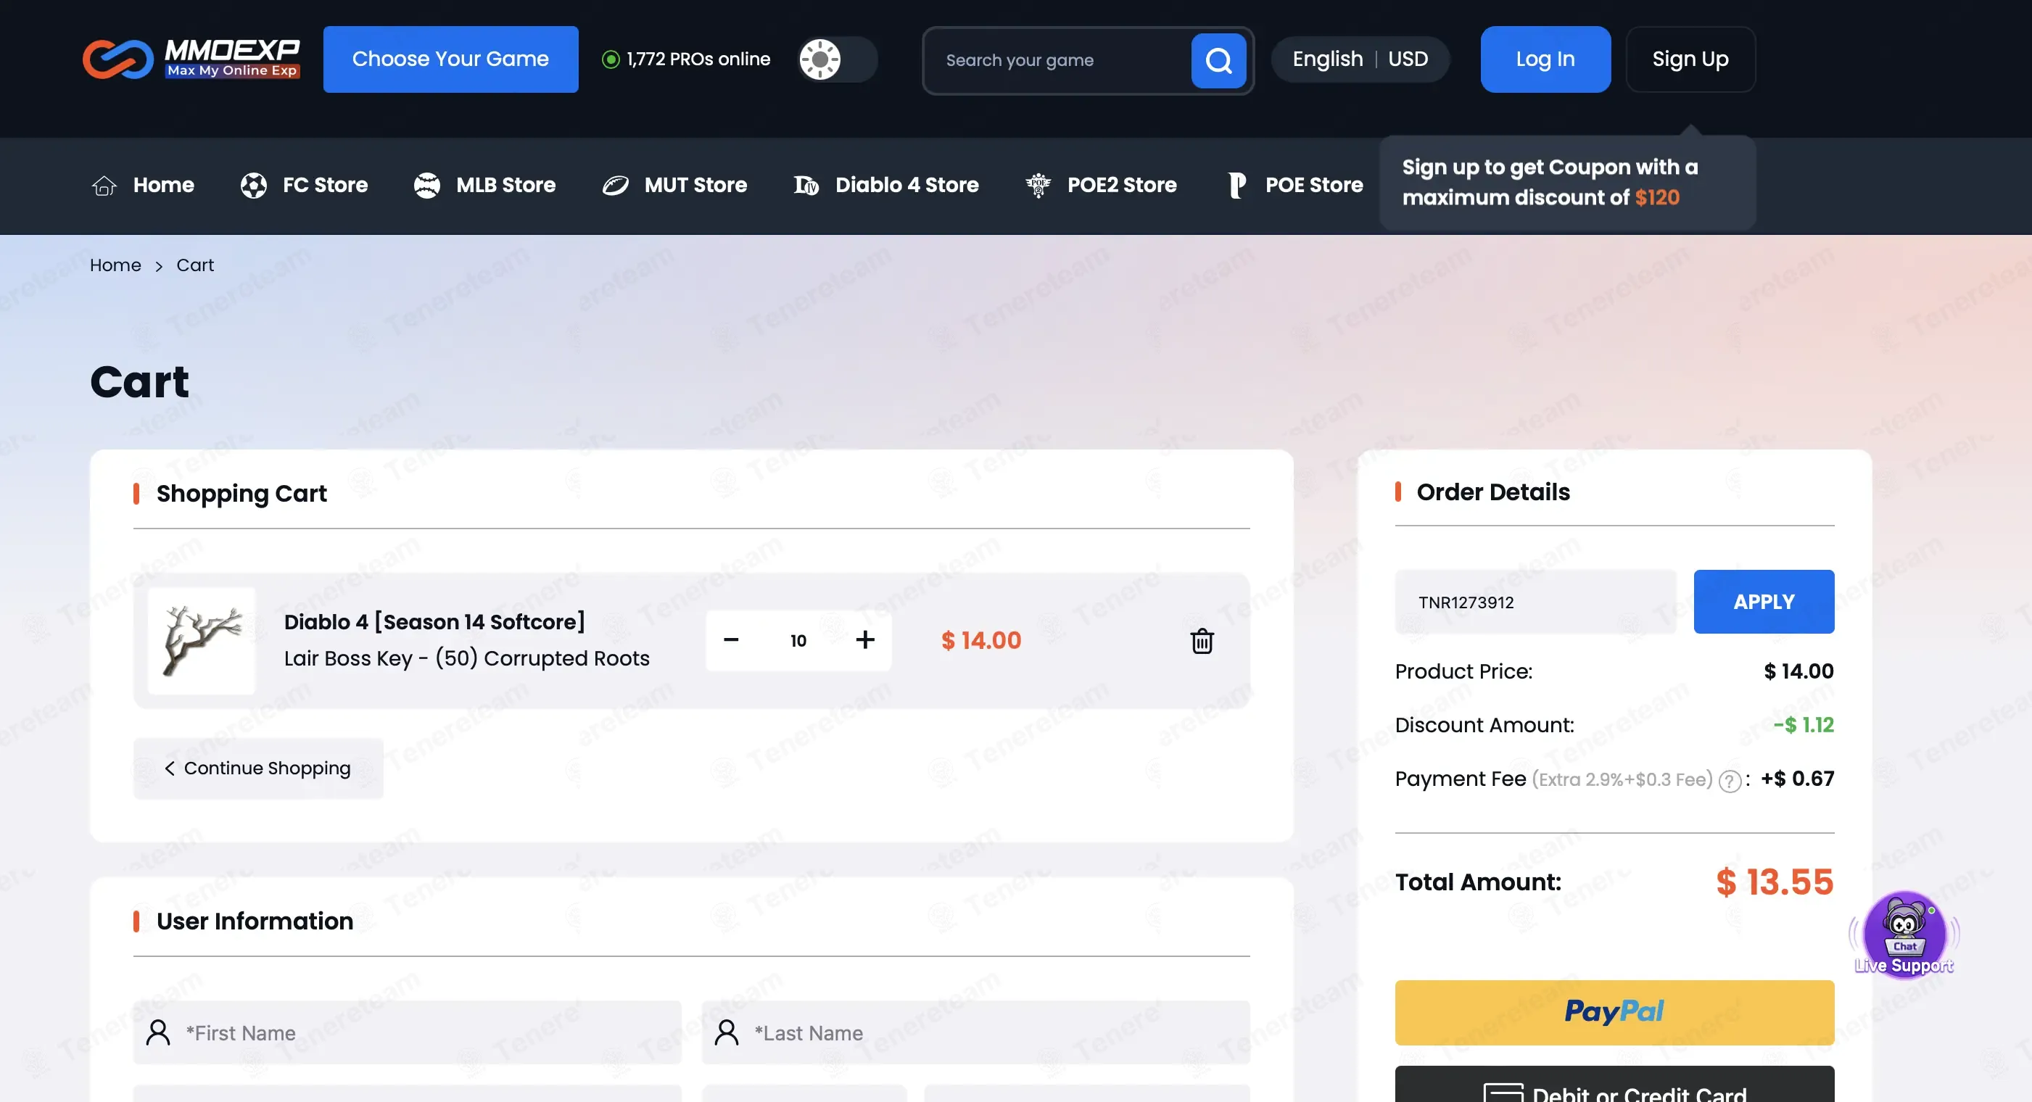The height and width of the screenshot is (1102, 2032).
Task: Click the green PROs online status indicator
Action: [x=611, y=59]
